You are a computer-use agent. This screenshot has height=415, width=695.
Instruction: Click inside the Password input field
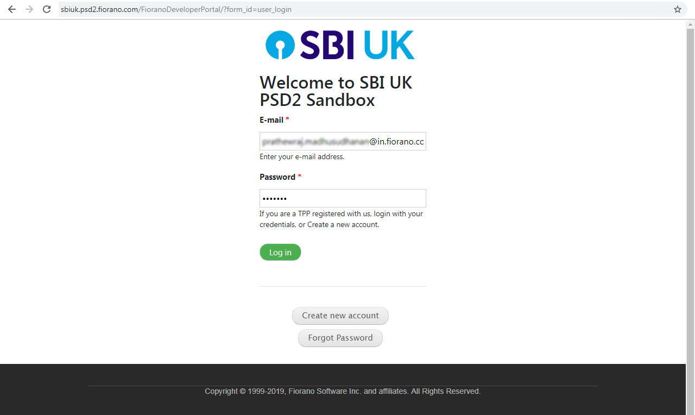(343, 198)
